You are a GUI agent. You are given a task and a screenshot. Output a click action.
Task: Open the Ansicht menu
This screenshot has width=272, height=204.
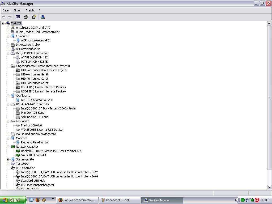[30, 10]
